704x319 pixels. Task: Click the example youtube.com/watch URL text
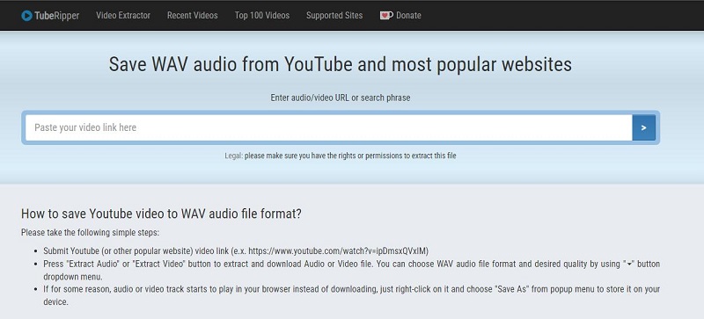pyautogui.click(x=337, y=250)
